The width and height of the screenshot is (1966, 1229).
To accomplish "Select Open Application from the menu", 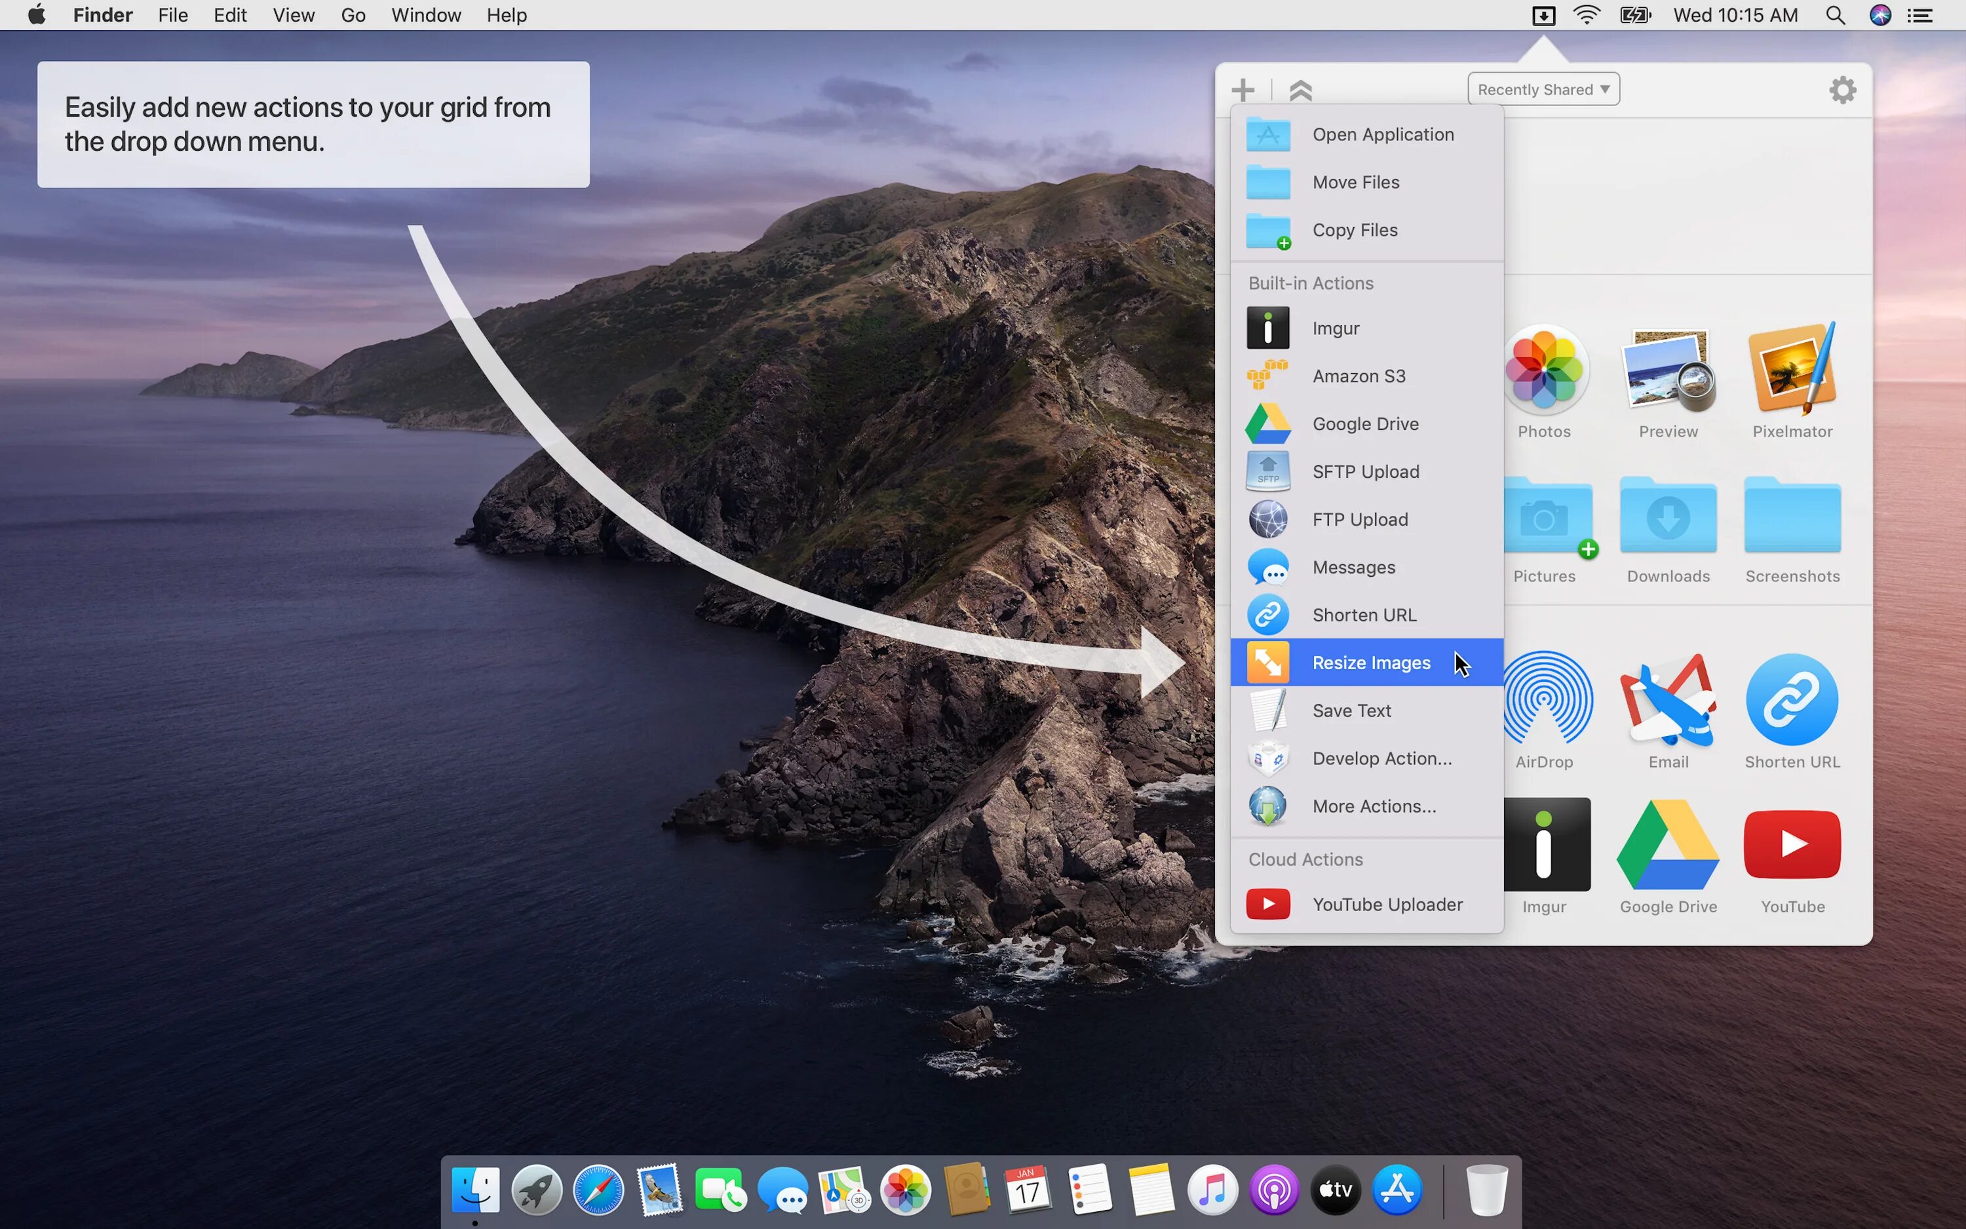I will click(1382, 135).
